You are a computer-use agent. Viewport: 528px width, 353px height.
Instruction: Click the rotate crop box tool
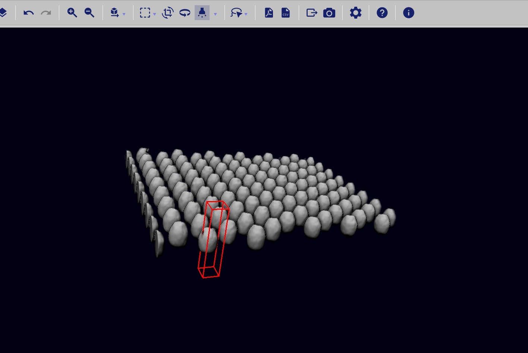(167, 13)
